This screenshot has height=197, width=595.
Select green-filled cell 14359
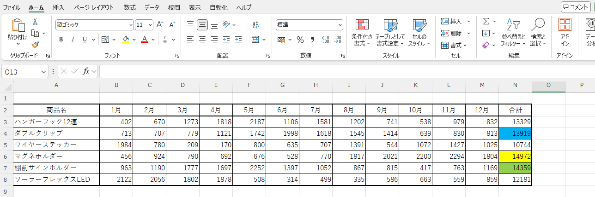coord(515,168)
